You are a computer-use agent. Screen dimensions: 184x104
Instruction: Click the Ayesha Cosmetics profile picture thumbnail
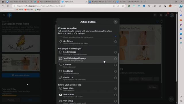pos(21,43)
